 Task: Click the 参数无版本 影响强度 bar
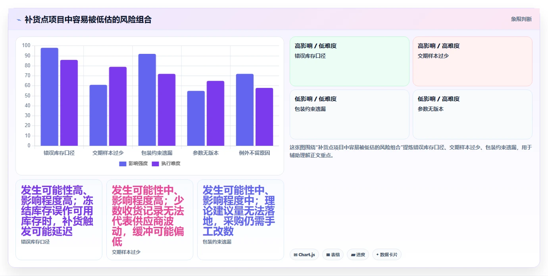point(196,118)
